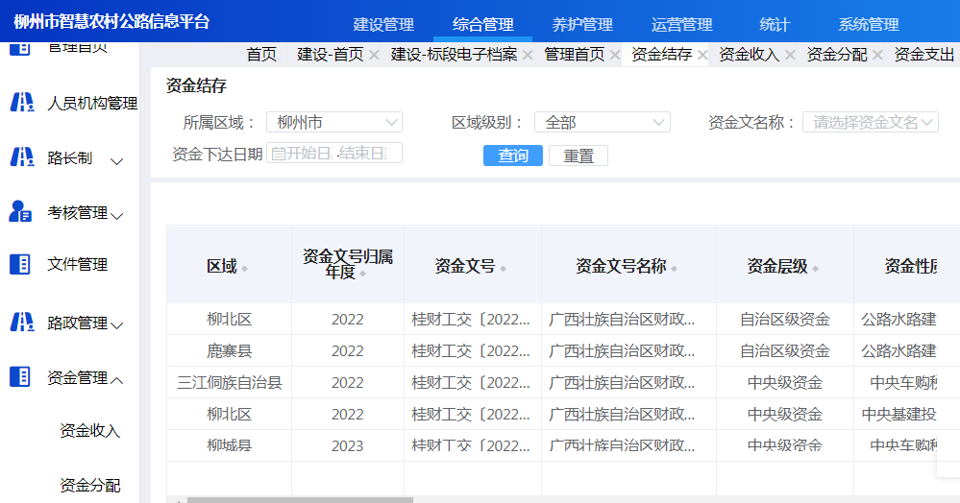Open the 所属区域 dropdown showing 柳州市

(x=333, y=123)
